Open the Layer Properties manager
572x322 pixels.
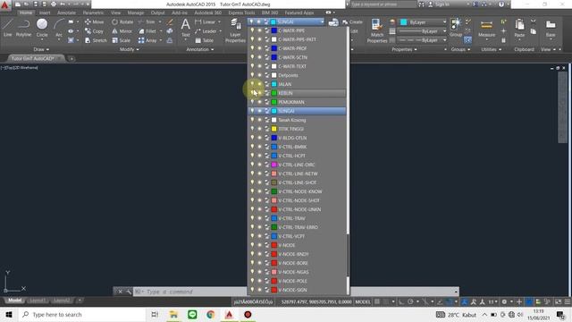point(235,30)
